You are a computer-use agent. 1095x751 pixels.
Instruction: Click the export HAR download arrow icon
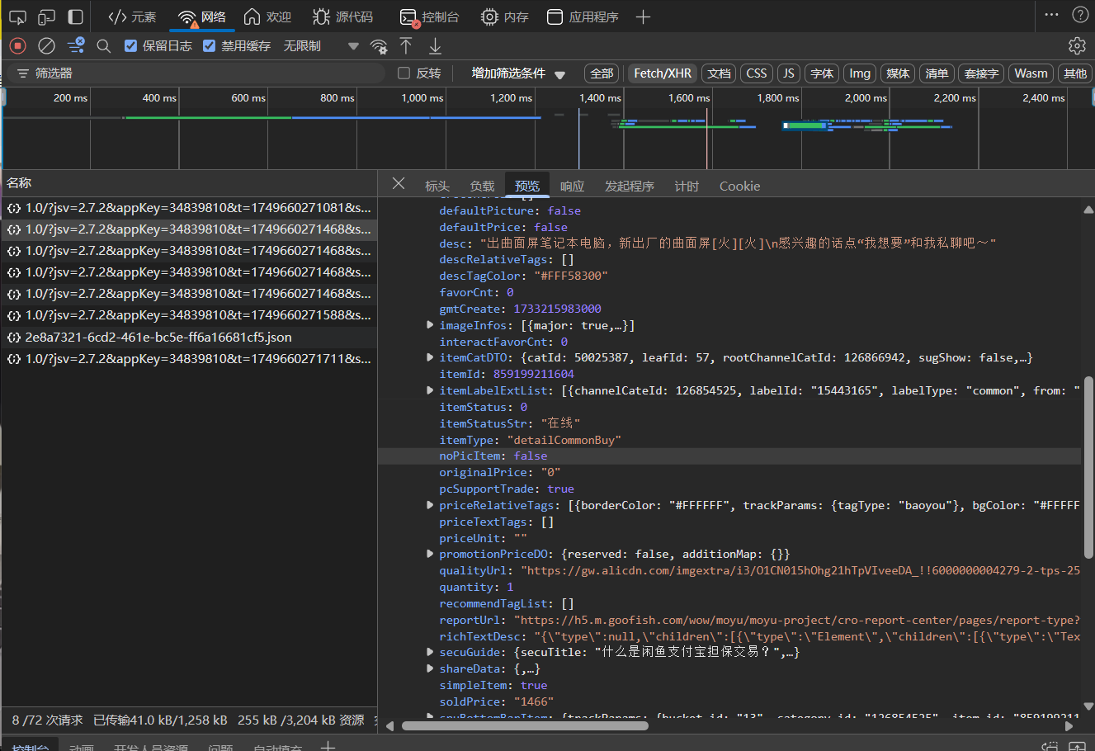pos(435,46)
